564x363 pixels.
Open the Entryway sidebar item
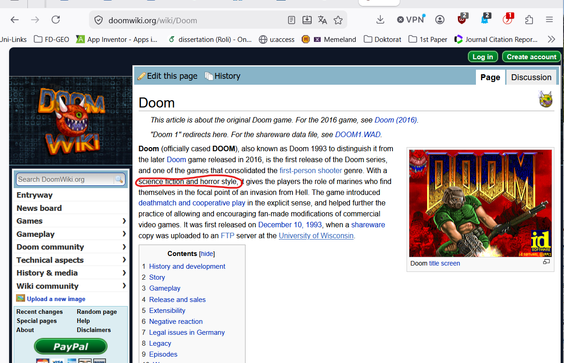[x=35, y=195]
